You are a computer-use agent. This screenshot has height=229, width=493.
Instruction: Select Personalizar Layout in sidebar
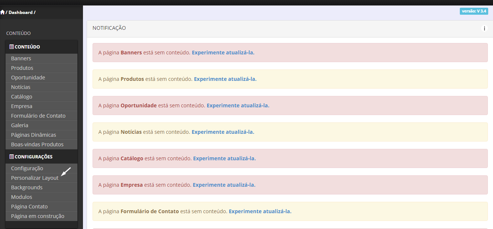coord(35,178)
